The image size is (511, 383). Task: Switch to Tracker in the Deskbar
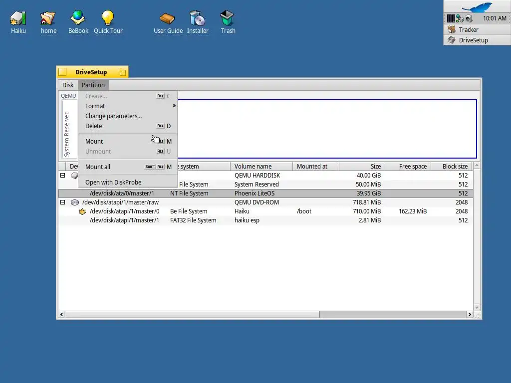click(x=477, y=29)
